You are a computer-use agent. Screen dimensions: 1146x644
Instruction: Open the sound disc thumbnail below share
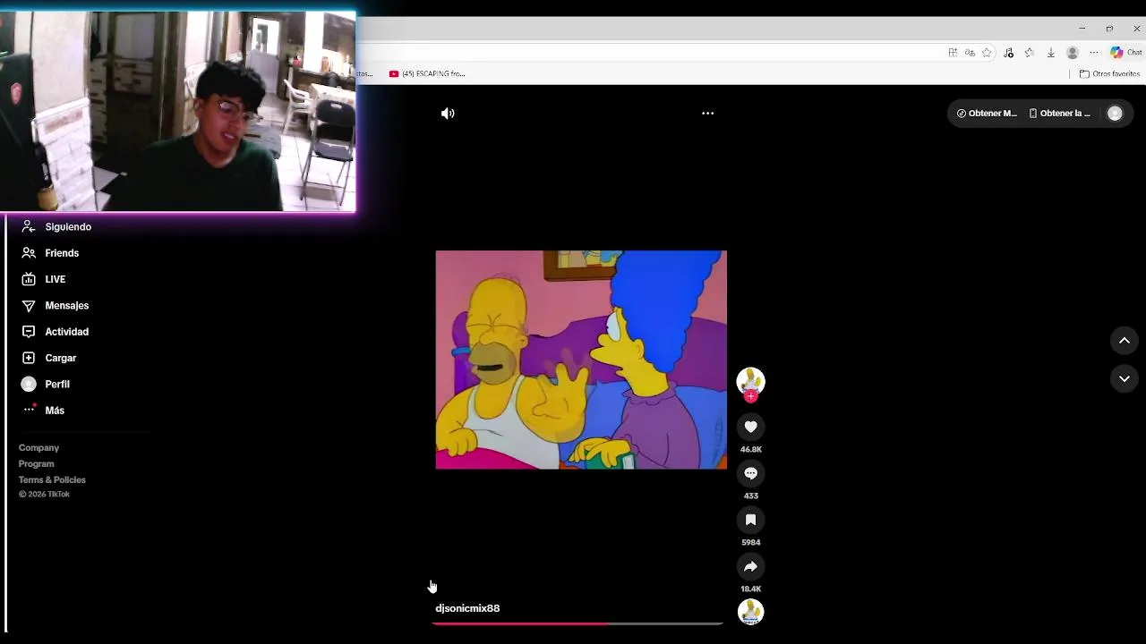750,612
